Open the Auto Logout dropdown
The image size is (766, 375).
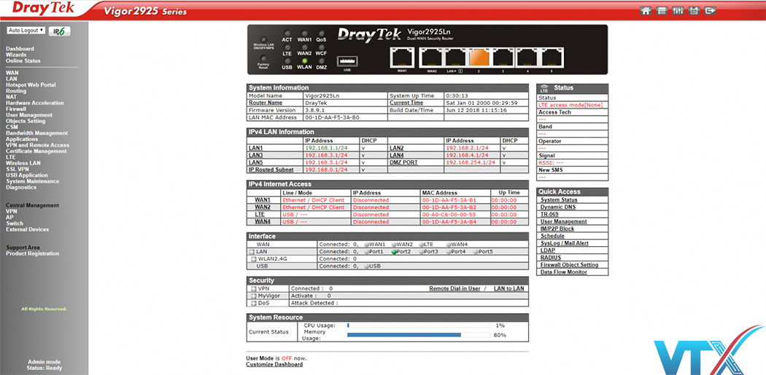click(x=26, y=31)
